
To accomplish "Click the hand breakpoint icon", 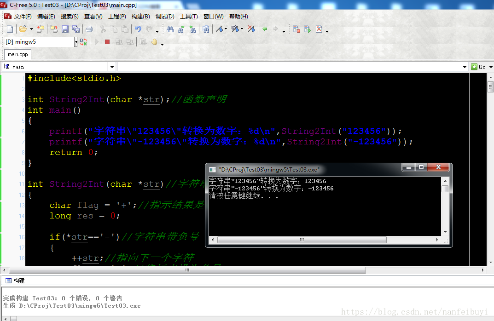I will click(x=155, y=42).
